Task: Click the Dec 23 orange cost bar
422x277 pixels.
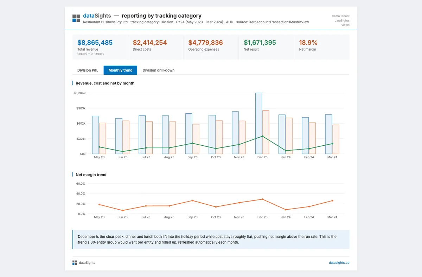Action: 266,132
